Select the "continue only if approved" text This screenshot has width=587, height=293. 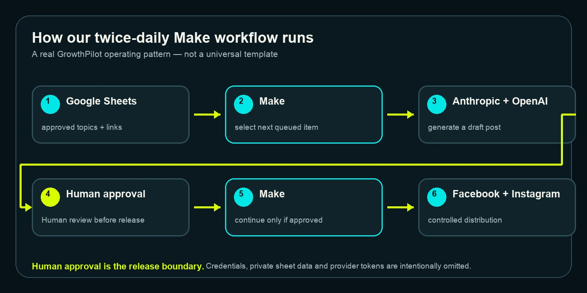(x=279, y=220)
